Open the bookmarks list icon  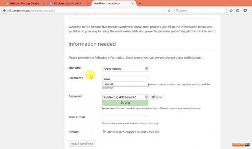(x=238, y=11)
